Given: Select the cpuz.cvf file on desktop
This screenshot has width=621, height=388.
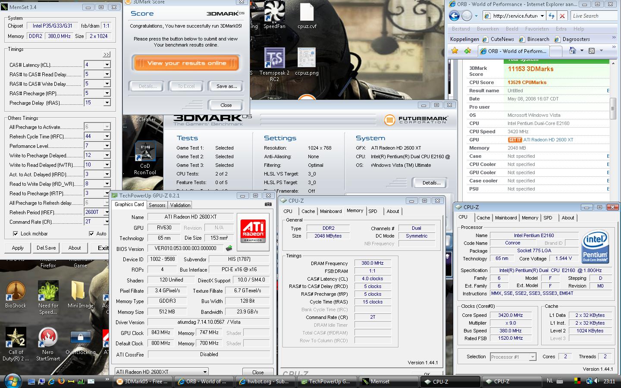Looking at the screenshot, I should point(307,16).
